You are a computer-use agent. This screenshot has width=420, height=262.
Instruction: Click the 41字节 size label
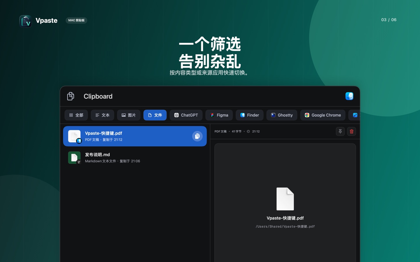[237, 132]
